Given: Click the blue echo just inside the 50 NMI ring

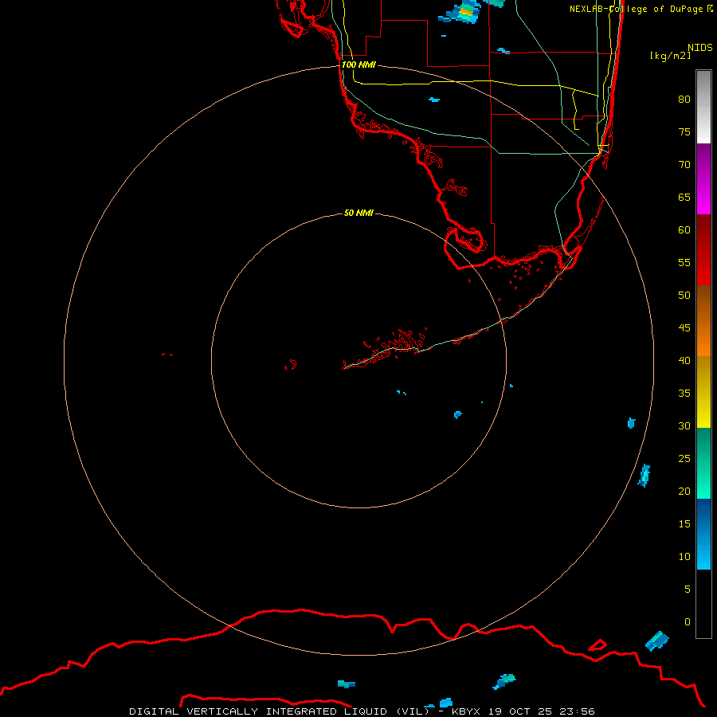Looking at the screenshot, I should click(x=458, y=414).
